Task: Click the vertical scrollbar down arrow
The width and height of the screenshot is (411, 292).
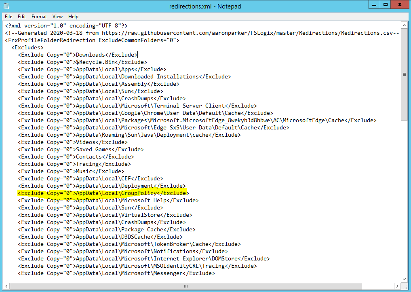Action: click(404, 279)
